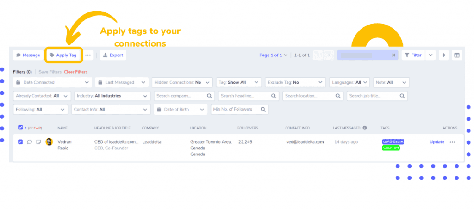The width and height of the screenshot is (474, 209).
Task: Click the Min No. of Followers field
Action: (x=239, y=109)
